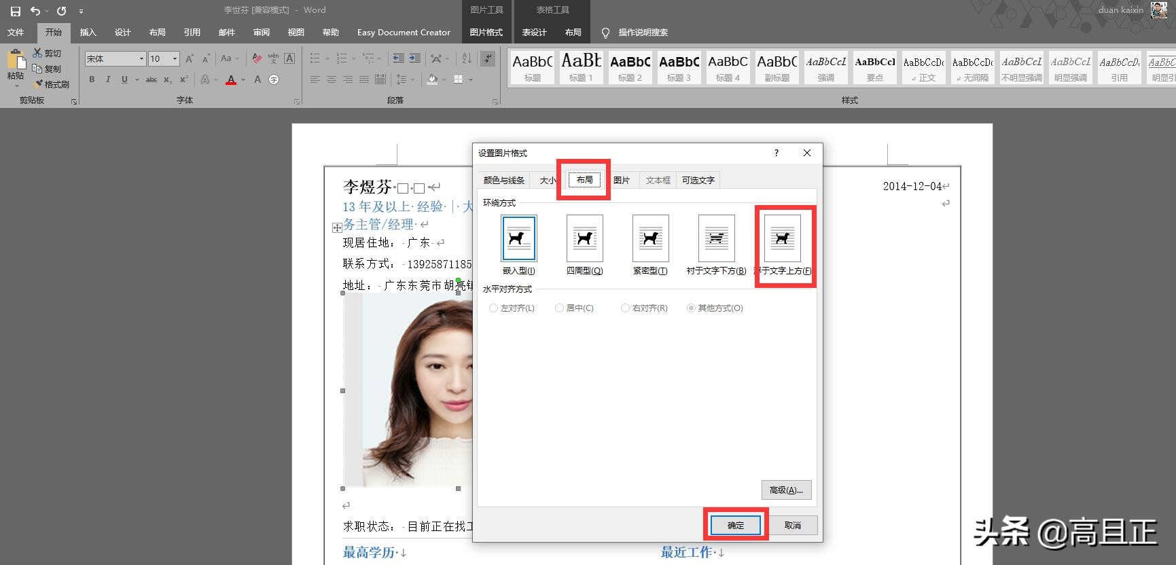Select 四周型 wrapping style
This screenshot has height=565, width=1176.
pyautogui.click(x=585, y=245)
